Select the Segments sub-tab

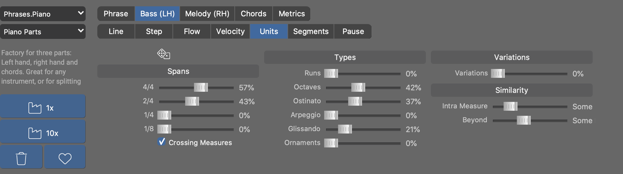pyautogui.click(x=311, y=32)
